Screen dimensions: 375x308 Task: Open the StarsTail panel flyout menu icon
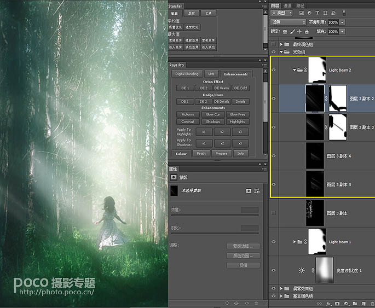(264, 6)
